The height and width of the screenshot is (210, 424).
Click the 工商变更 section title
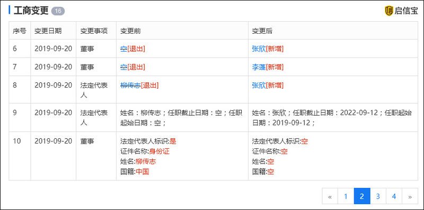(x=31, y=11)
